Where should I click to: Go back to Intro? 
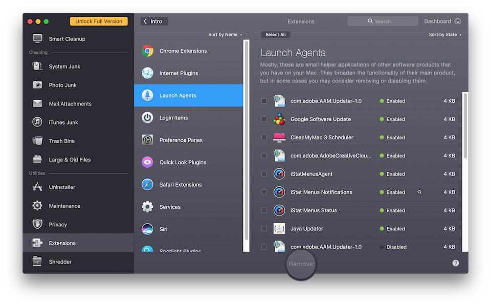[154, 21]
